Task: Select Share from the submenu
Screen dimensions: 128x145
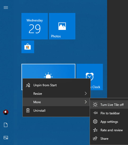Action: (109, 139)
